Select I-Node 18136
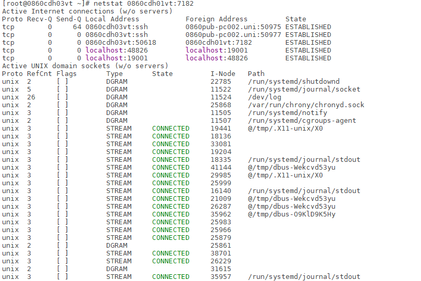This screenshot has height=281, width=421. click(x=221, y=136)
